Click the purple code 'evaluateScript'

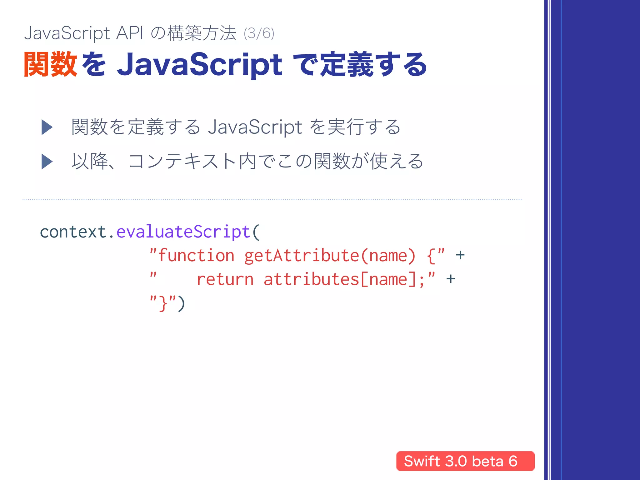point(183,232)
